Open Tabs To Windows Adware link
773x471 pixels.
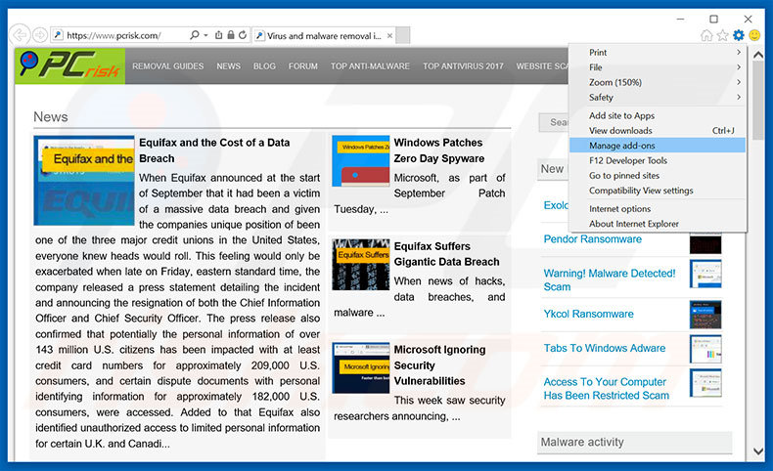point(605,348)
